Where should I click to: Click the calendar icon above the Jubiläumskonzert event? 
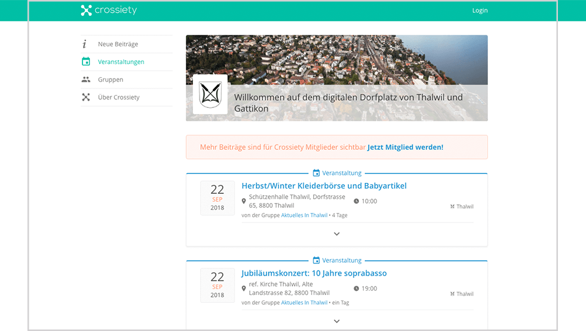(316, 260)
